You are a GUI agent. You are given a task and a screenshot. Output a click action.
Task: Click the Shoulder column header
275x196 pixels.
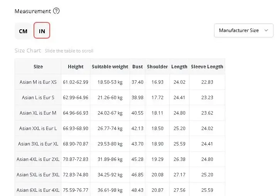coord(157,67)
